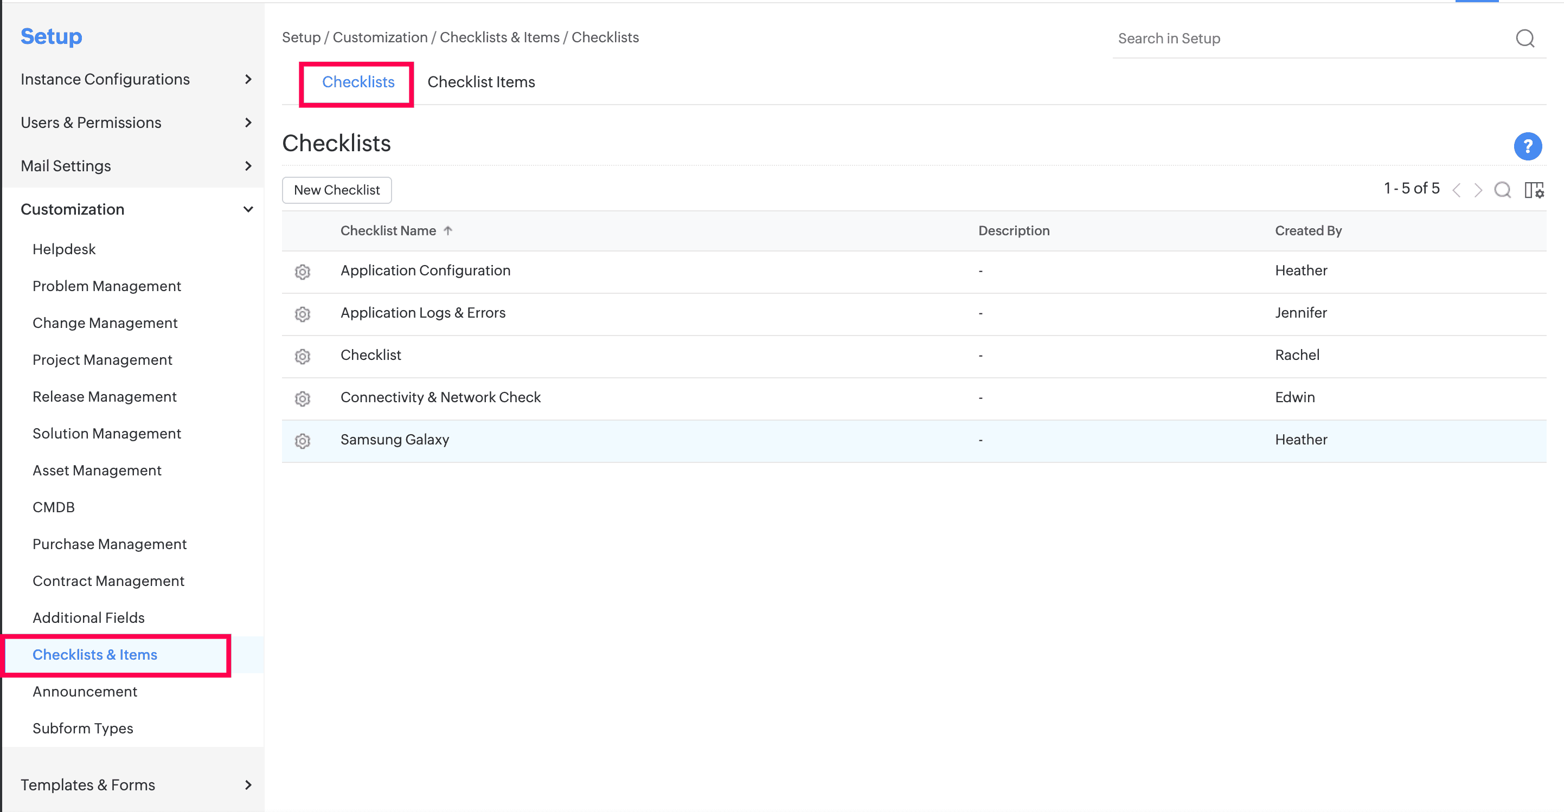Click gear icon for Application Configuration row
The width and height of the screenshot is (1564, 812).
[x=303, y=271]
